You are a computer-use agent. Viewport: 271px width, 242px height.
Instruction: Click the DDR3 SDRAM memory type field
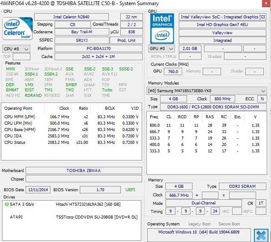coord(242,187)
